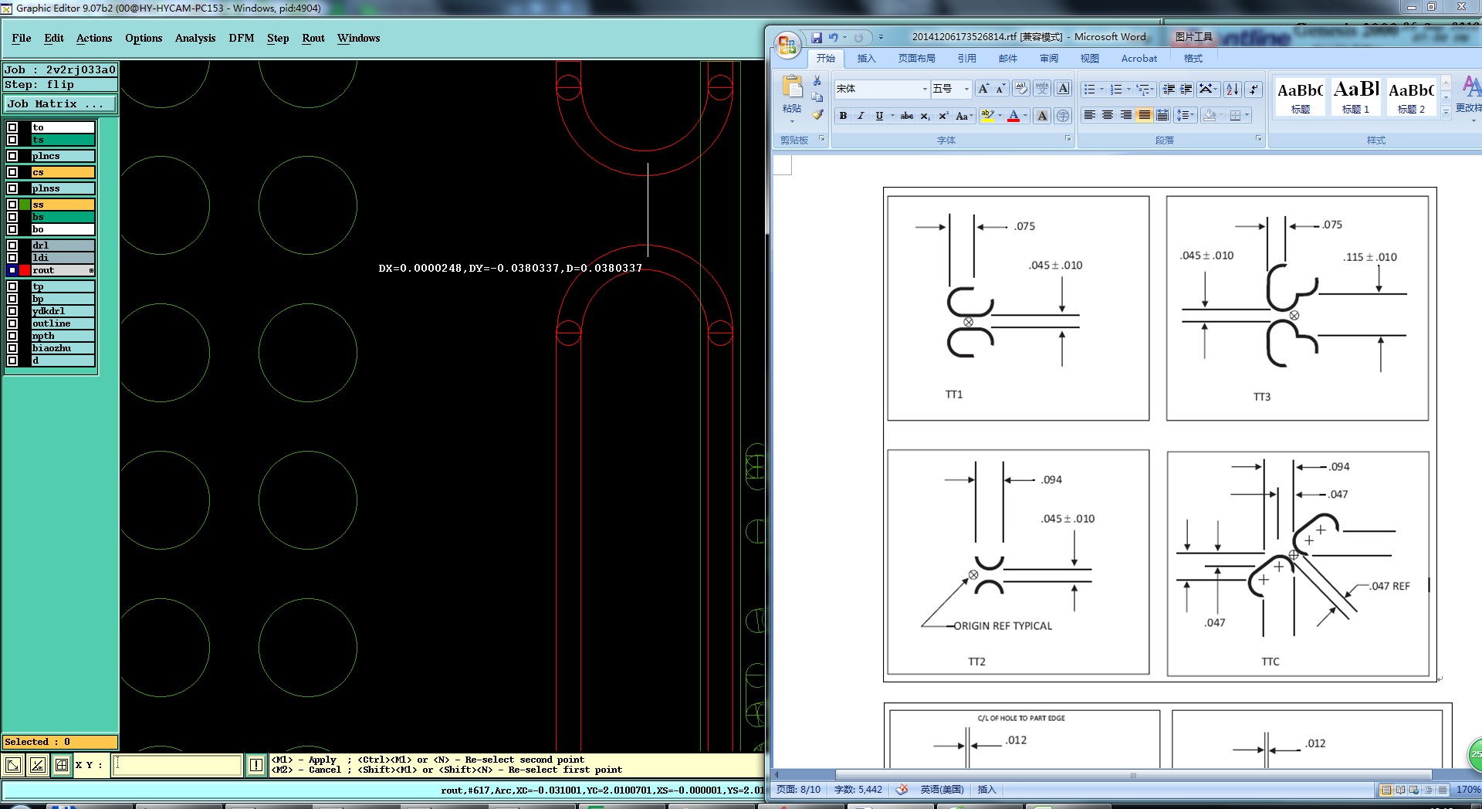Expand the font color dropdown arrow

1025,116
